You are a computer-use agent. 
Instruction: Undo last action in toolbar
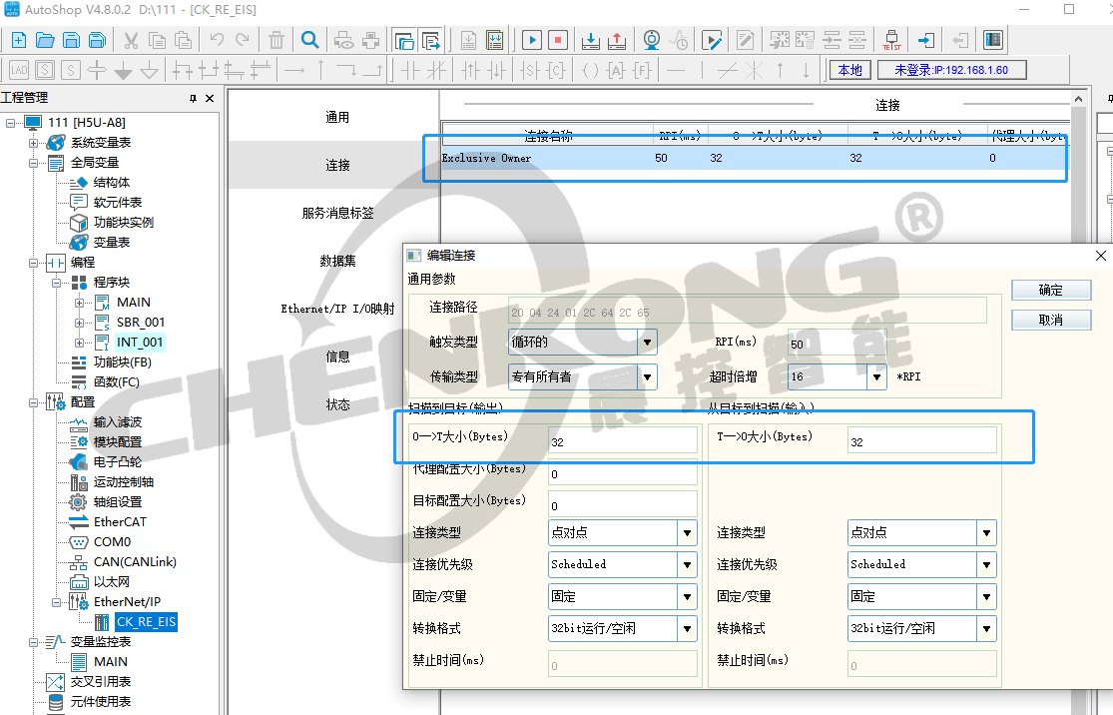click(217, 40)
